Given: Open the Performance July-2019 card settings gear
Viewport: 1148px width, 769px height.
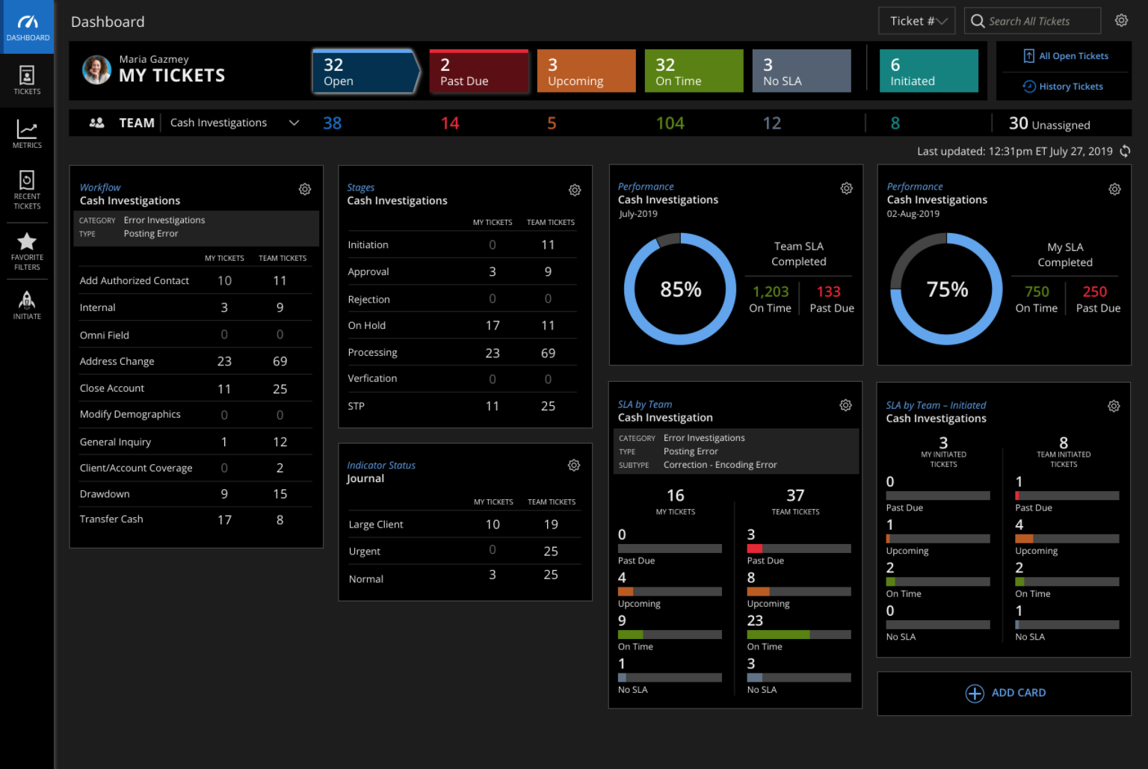Looking at the screenshot, I should [x=846, y=188].
